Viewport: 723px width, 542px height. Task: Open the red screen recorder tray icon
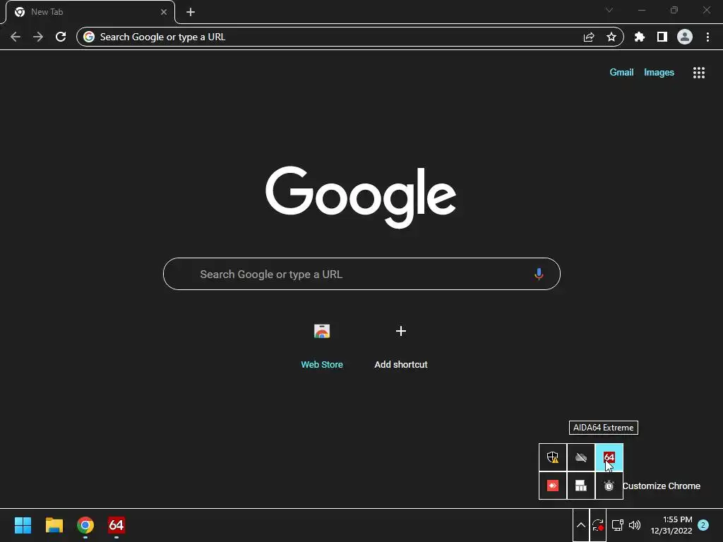tap(553, 486)
